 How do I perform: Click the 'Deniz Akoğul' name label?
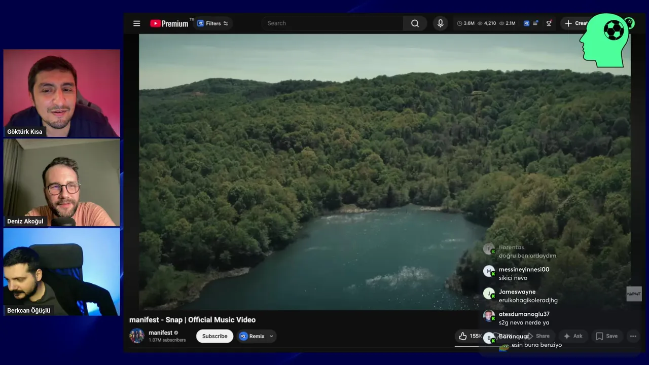coord(25,222)
